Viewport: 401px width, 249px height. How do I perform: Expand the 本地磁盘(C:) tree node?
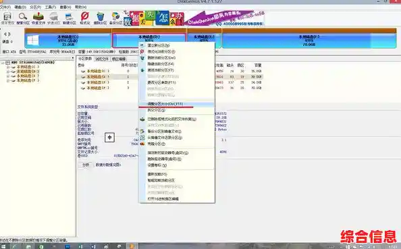click(8, 67)
